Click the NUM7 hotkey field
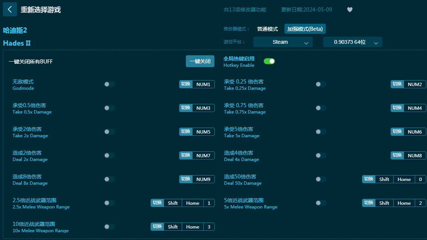Viewport: 427px width, 240px height. click(x=203, y=155)
